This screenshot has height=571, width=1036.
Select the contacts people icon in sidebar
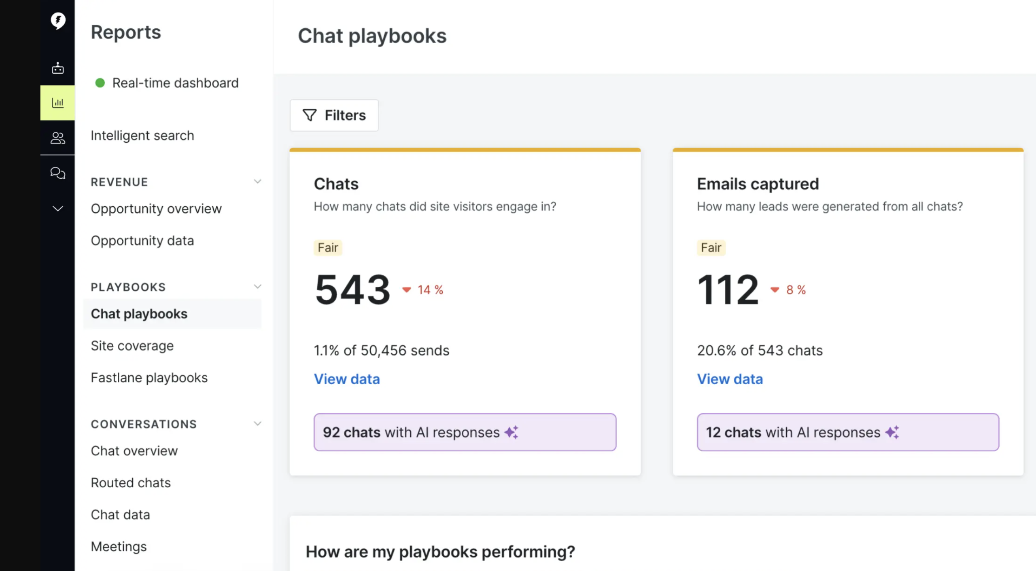[x=57, y=138]
